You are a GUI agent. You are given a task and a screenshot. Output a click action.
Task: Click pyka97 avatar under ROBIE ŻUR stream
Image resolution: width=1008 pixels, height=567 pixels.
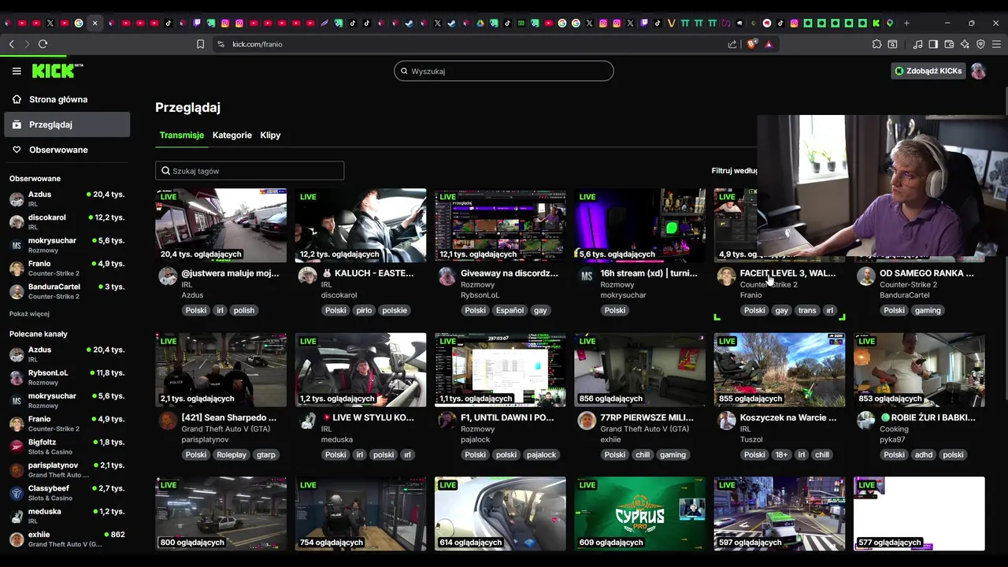click(865, 420)
